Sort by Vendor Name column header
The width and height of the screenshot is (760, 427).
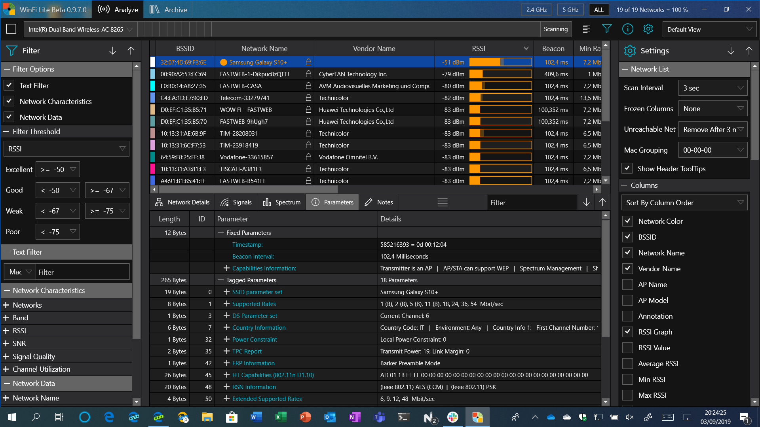click(x=374, y=48)
